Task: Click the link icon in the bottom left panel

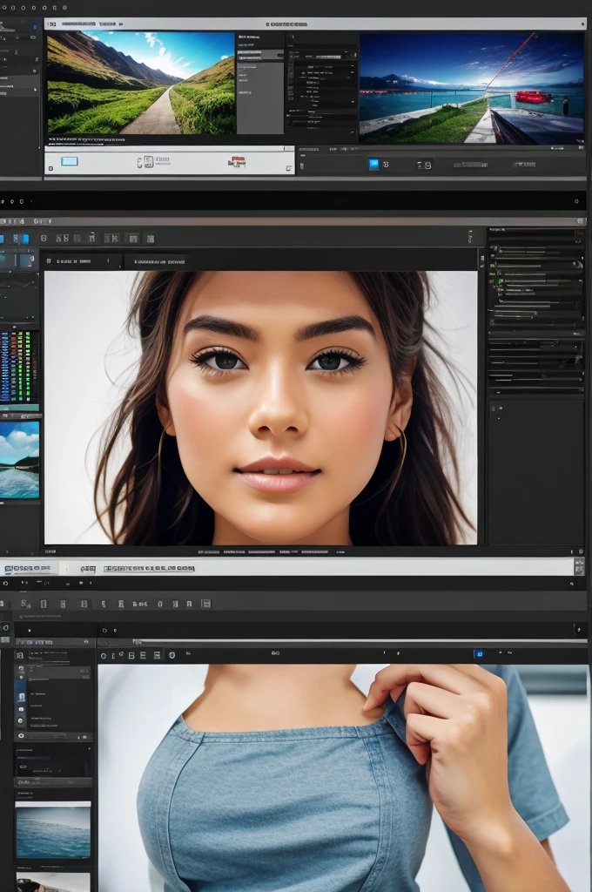Action: [24, 767]
